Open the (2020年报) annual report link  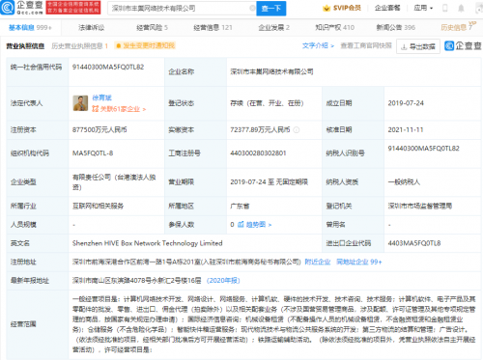pyautogui.click(x=223, y=281)
